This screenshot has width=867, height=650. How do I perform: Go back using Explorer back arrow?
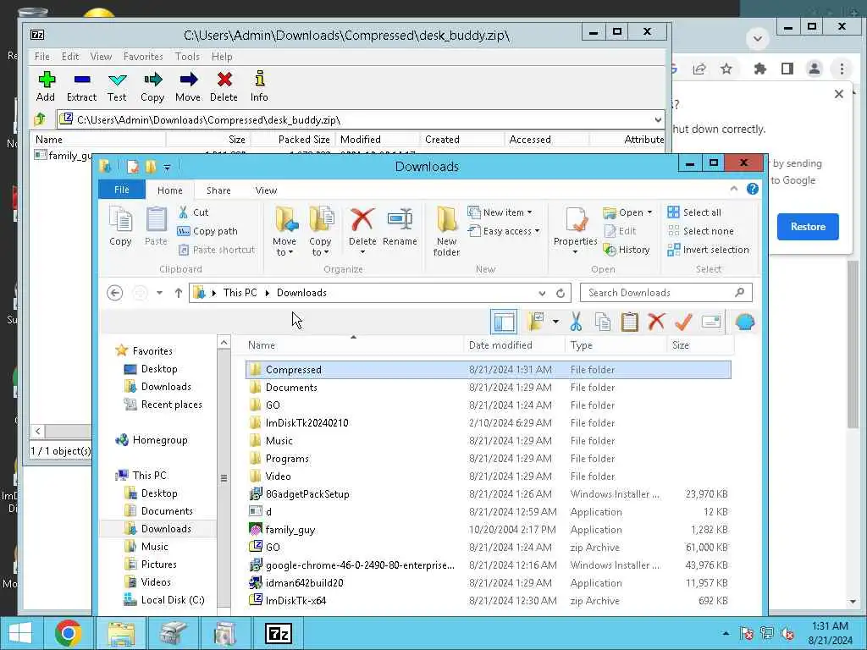(x=115, y=293)
